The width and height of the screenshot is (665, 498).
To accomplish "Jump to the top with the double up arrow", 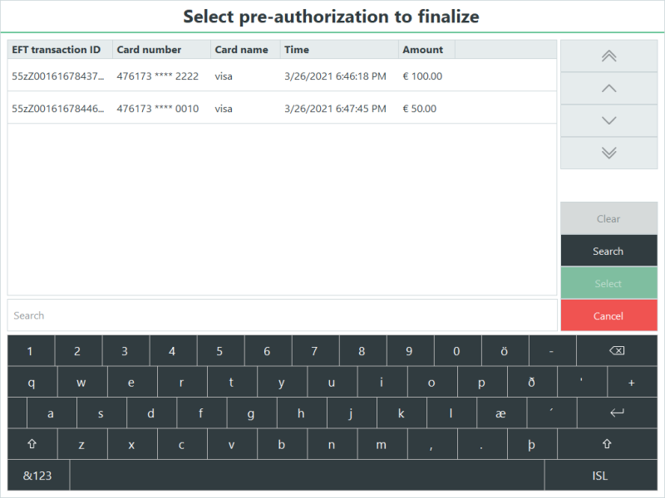I will (x=608, y=56).
